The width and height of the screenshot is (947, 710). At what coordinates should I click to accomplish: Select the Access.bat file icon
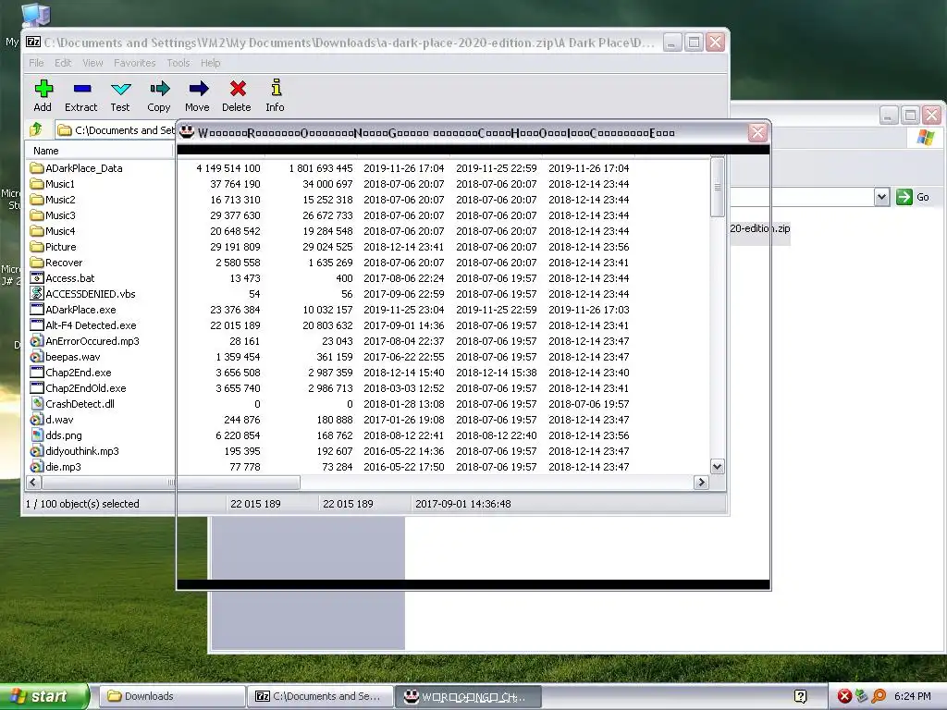pos(37,277)
